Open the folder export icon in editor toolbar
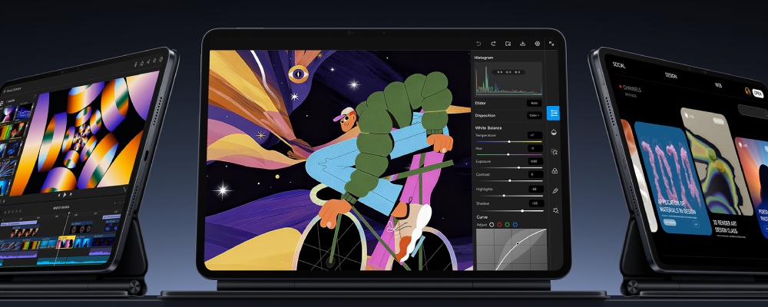The image size is (768, 307). tap(508, 44)
